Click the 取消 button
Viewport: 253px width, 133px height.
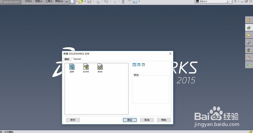[x=147, y=120]
